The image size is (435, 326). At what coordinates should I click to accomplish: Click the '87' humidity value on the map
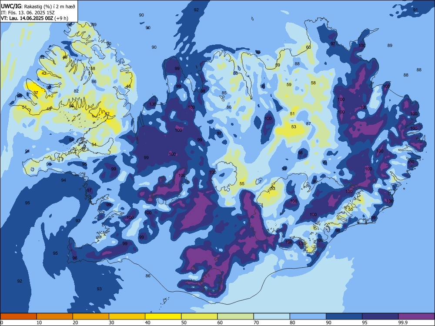pyautogui.click(x=308, y=123)
